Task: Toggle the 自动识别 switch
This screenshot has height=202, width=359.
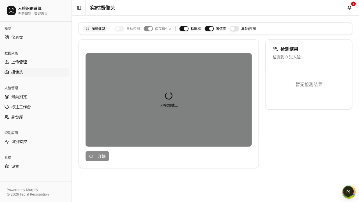Action: coord(119,29)
